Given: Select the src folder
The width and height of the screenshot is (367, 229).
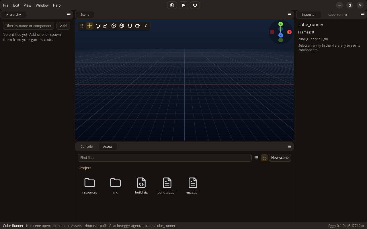Looking at the screenshot, I should coord(116,186).
